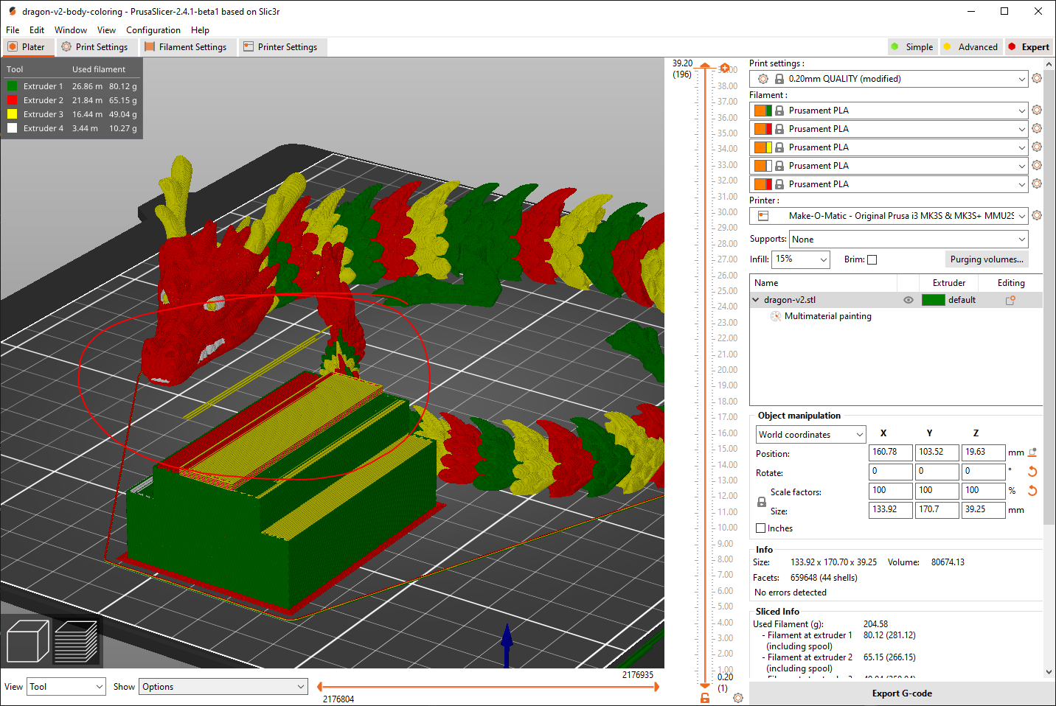Check the Inches checkbox
This screenshot has height=706, width=1056.
(x=760, y=528)
